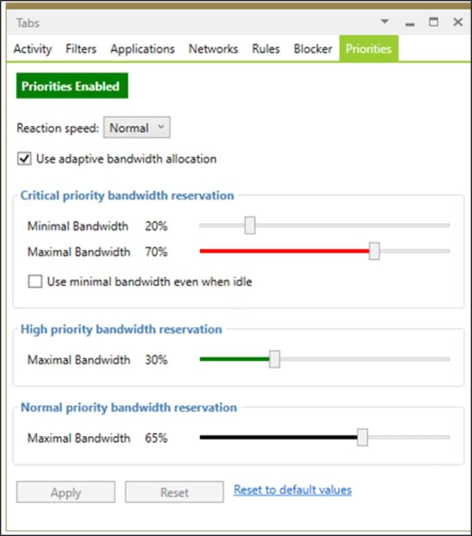
Task: Uncheck Use adaptive bandwidth allocation
Action: click(x=25, y=159)
